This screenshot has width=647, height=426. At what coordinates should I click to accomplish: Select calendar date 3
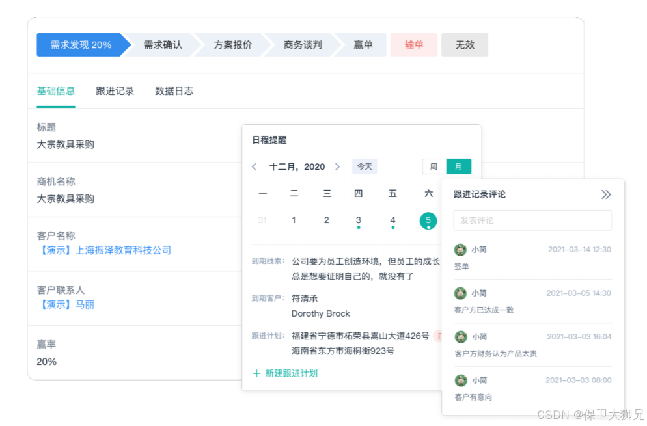(x=358, y=220)
